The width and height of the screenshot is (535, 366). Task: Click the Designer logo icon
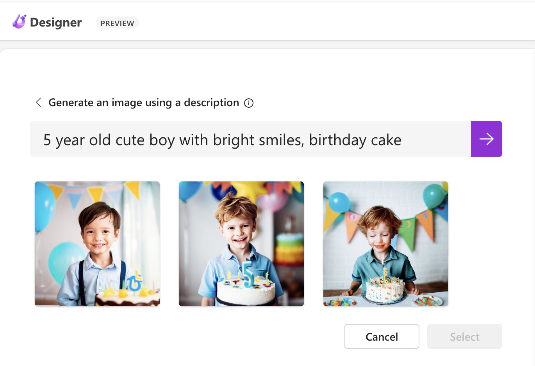click(19, 22)
